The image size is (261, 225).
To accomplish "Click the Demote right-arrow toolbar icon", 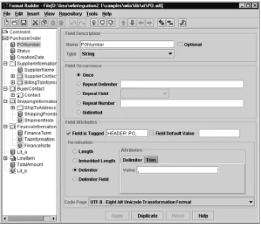I will [149, 23].
